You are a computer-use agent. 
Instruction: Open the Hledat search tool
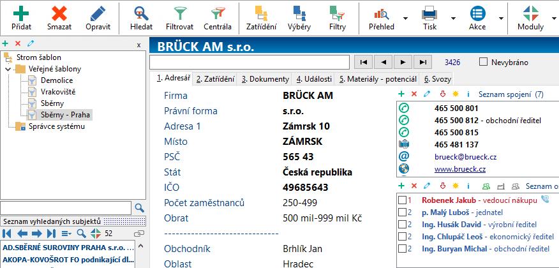(x=141, y=18)
